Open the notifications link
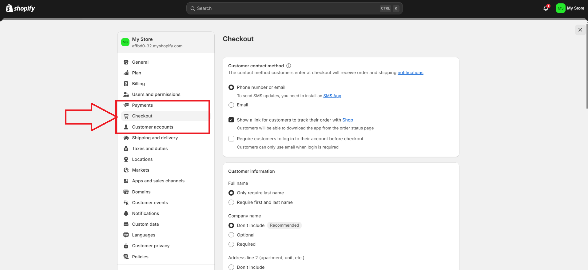The height and width of the screenshot is (270, 588). [x=410, y=73]
